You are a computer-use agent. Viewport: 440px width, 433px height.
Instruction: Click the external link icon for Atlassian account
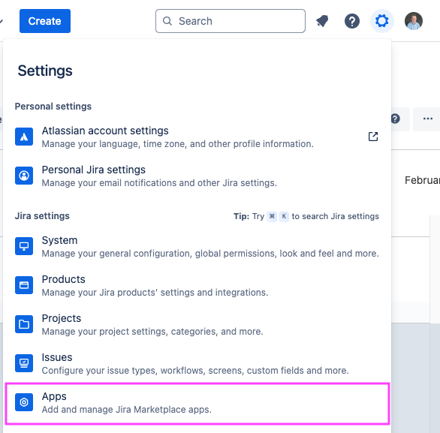pyautogui.click(x=373, y=137)
